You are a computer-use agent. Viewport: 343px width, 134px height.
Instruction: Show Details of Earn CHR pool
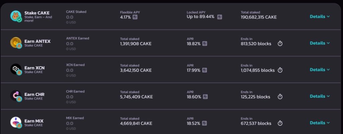(320, 96)
